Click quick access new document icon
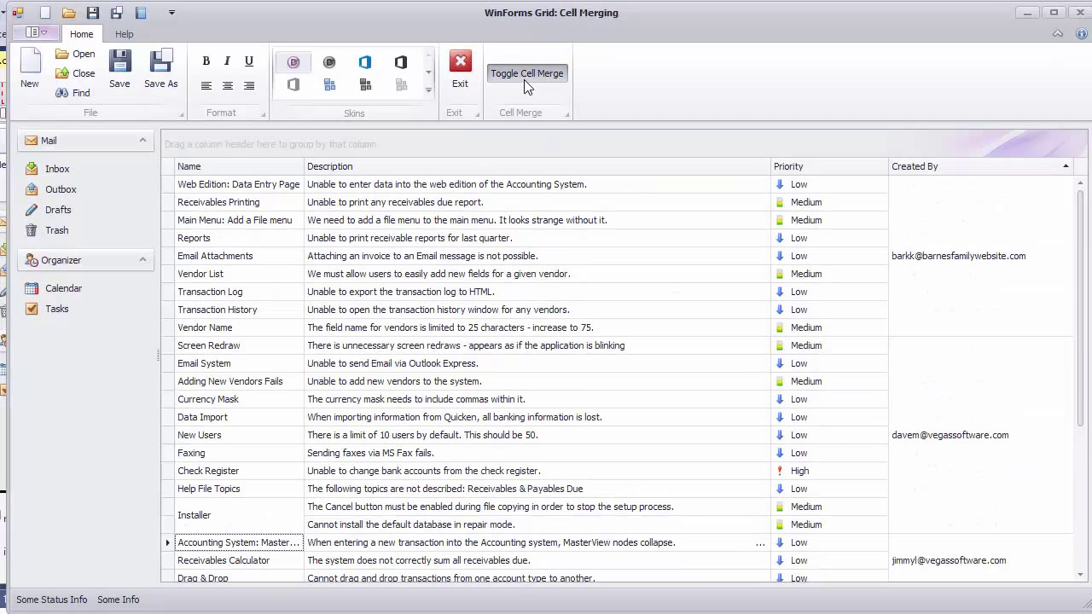The width and height of the screenshot is (1092, 614). 45,13
